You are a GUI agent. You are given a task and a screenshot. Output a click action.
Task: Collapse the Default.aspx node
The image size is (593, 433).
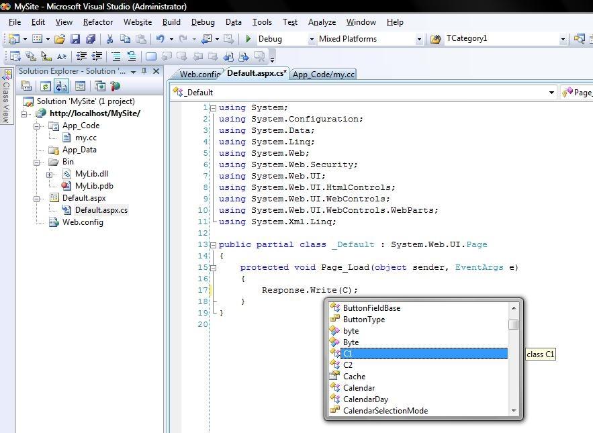(x=37, y=199)
